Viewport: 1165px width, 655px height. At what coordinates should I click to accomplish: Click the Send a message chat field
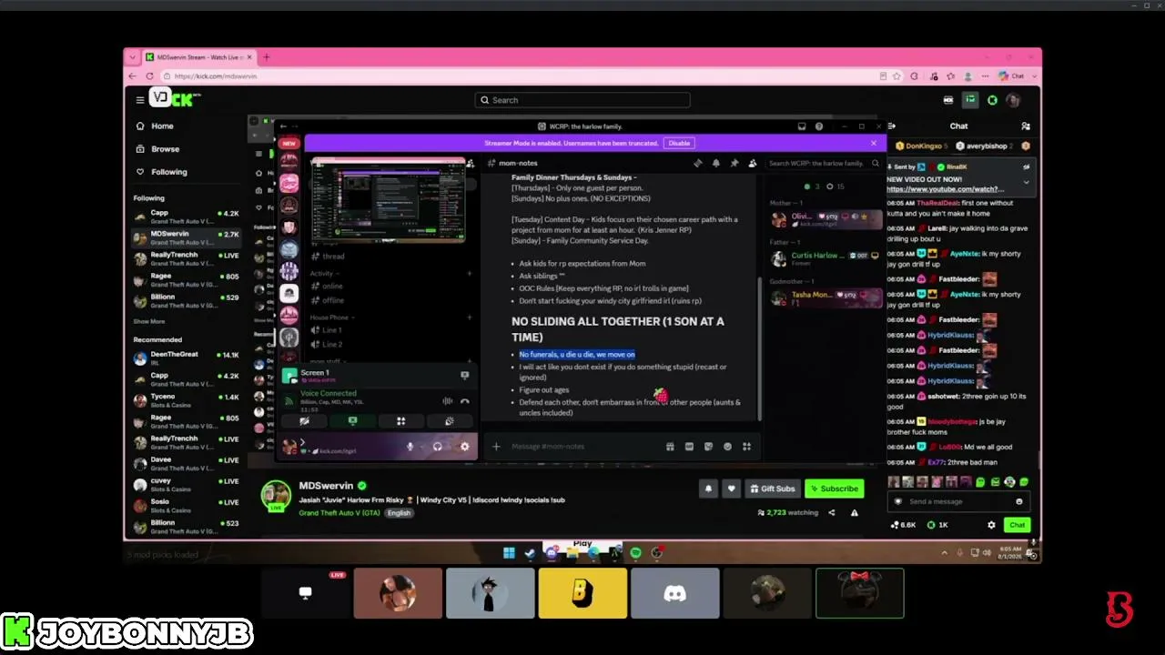click(x=959, y=501)
